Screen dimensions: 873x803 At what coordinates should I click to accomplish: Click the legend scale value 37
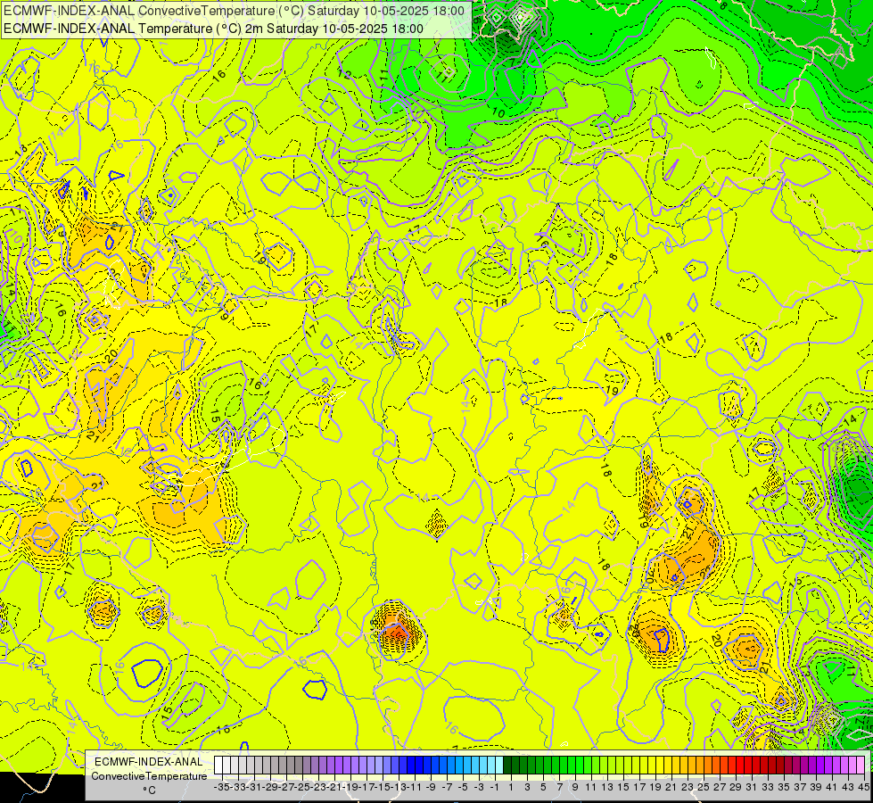coord(800,787)
